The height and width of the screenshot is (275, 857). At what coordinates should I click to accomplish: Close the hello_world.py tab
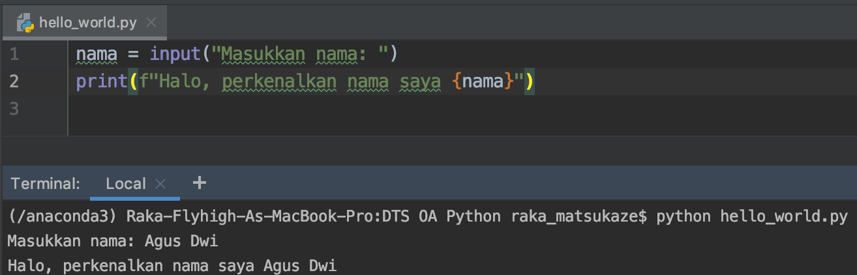pyautogui.click(x=151, y=23)
